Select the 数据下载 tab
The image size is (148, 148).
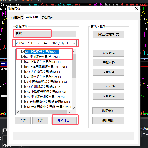click(x=32, y=17)
